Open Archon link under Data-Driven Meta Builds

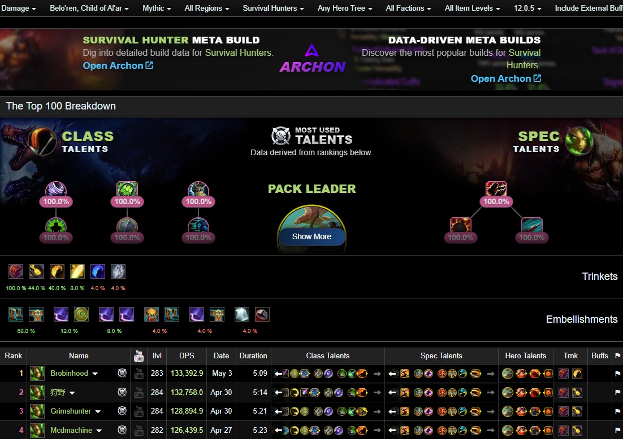coord(506,79)
